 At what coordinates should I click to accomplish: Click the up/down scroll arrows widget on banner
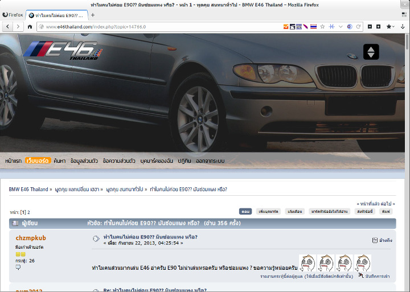[371, 52]
